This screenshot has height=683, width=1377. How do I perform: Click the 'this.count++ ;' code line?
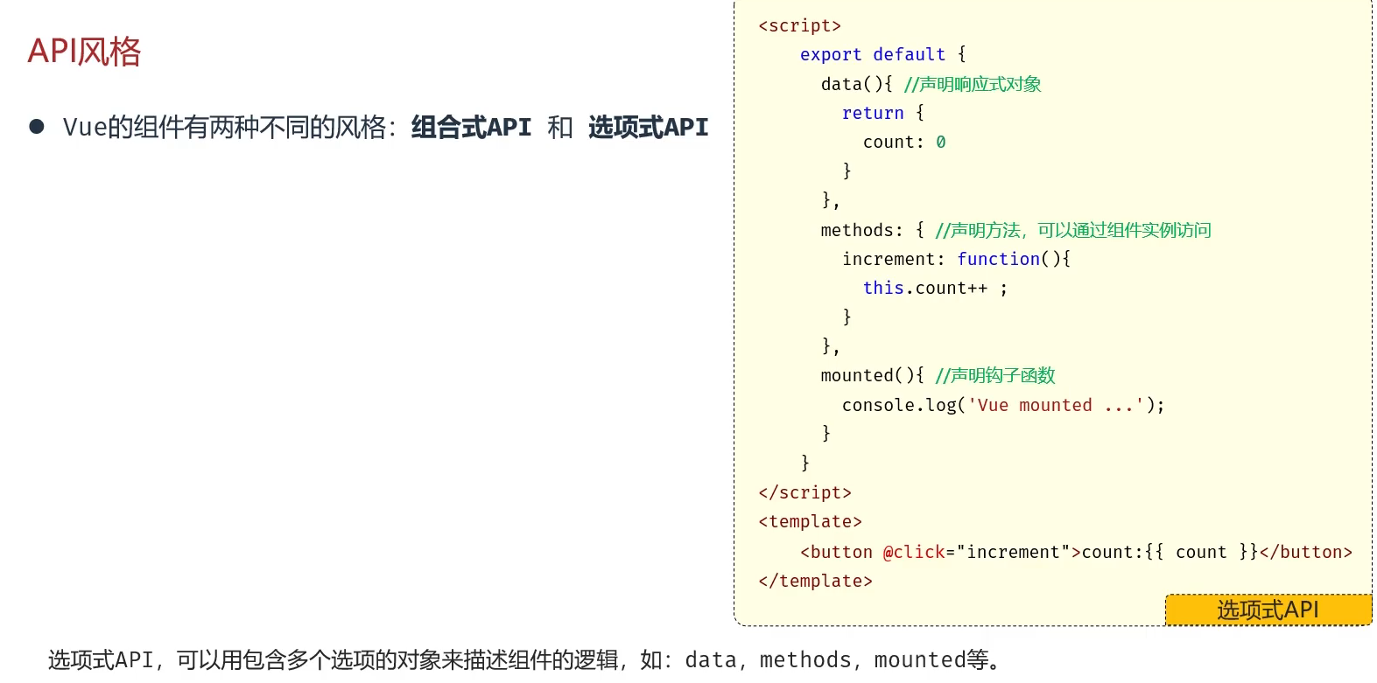pos(935,288)
